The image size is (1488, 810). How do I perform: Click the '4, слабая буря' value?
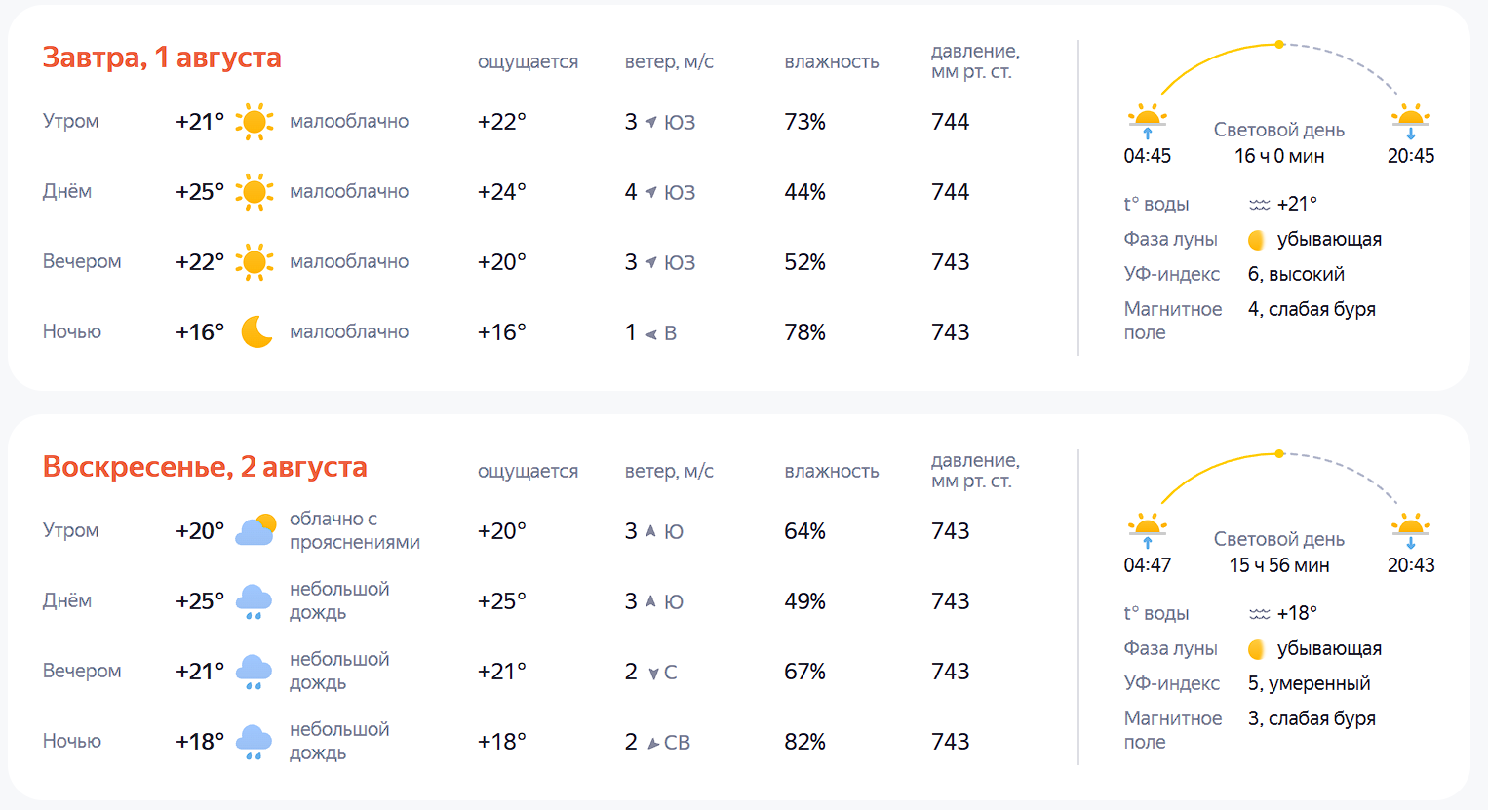[x=1312, y=309]
